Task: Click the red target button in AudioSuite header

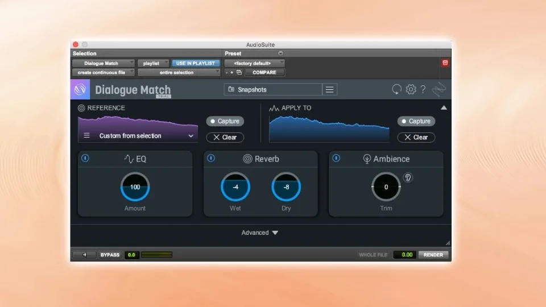Action: point(445,63)
